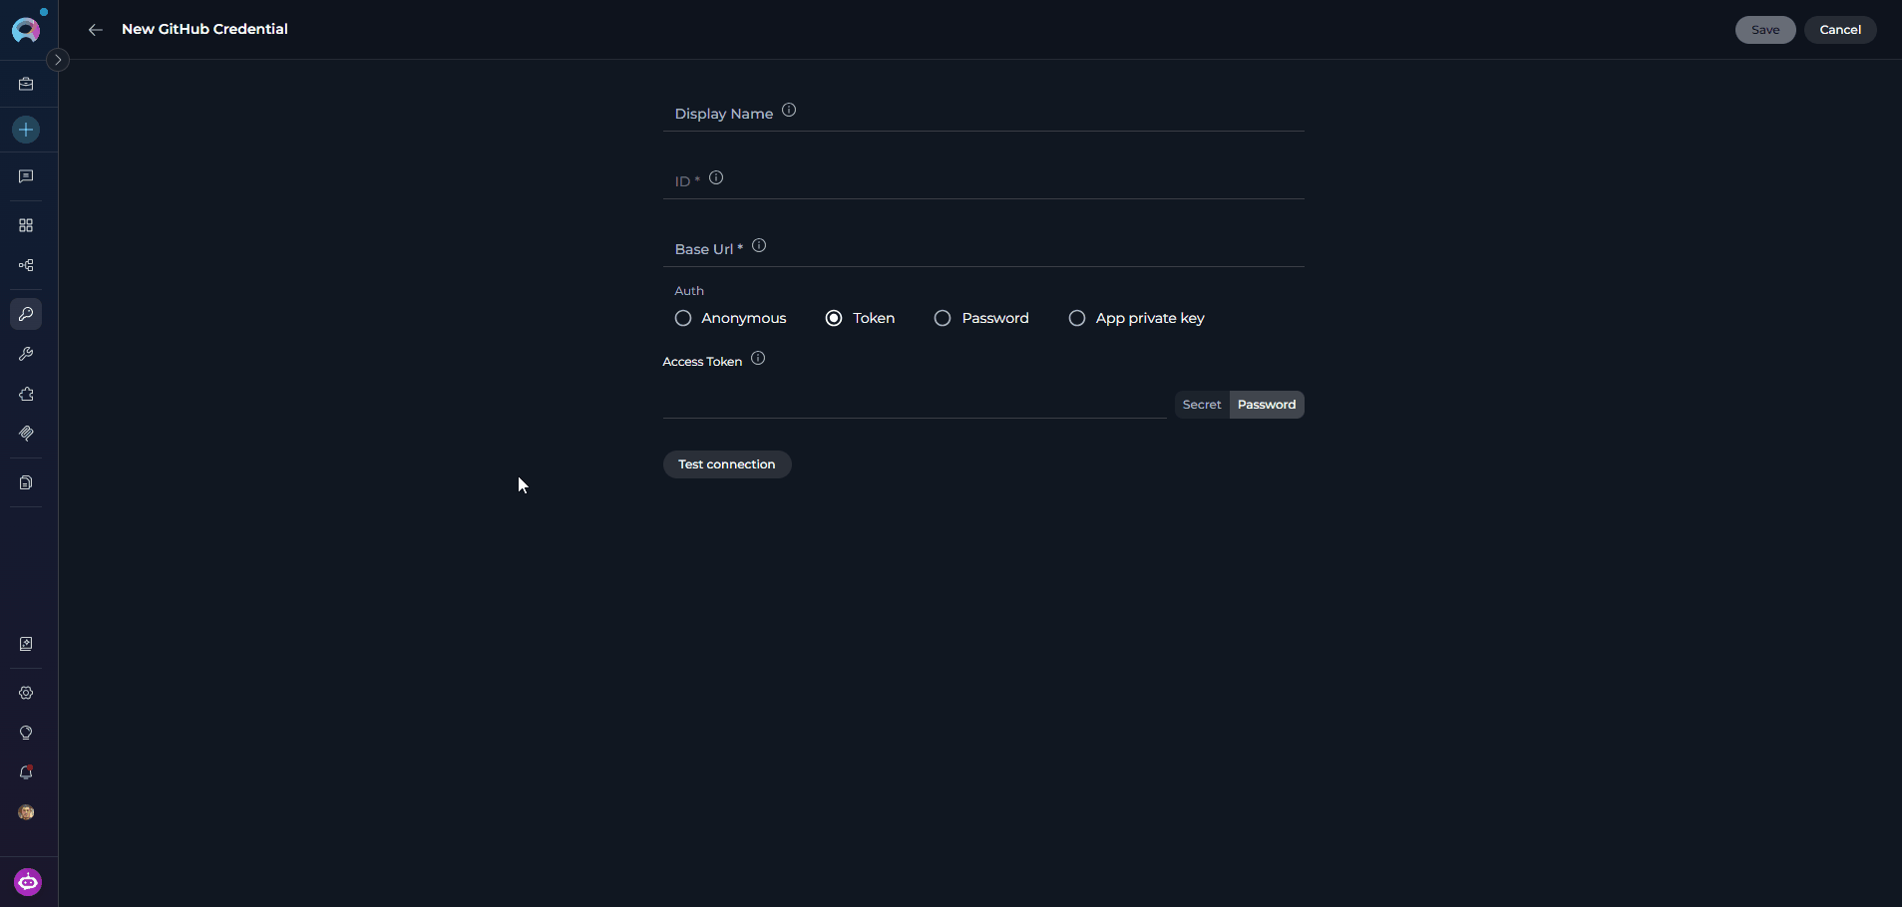Image resolution: width=1902 pixels, height=907 pixels.
Task: Switch token input to Secret mode
Action: (x=1202, y=405)
